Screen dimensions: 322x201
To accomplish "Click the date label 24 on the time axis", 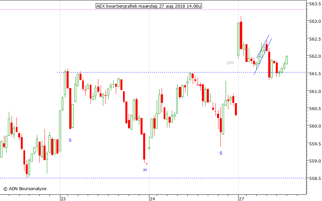I will [x=152, y=199].
